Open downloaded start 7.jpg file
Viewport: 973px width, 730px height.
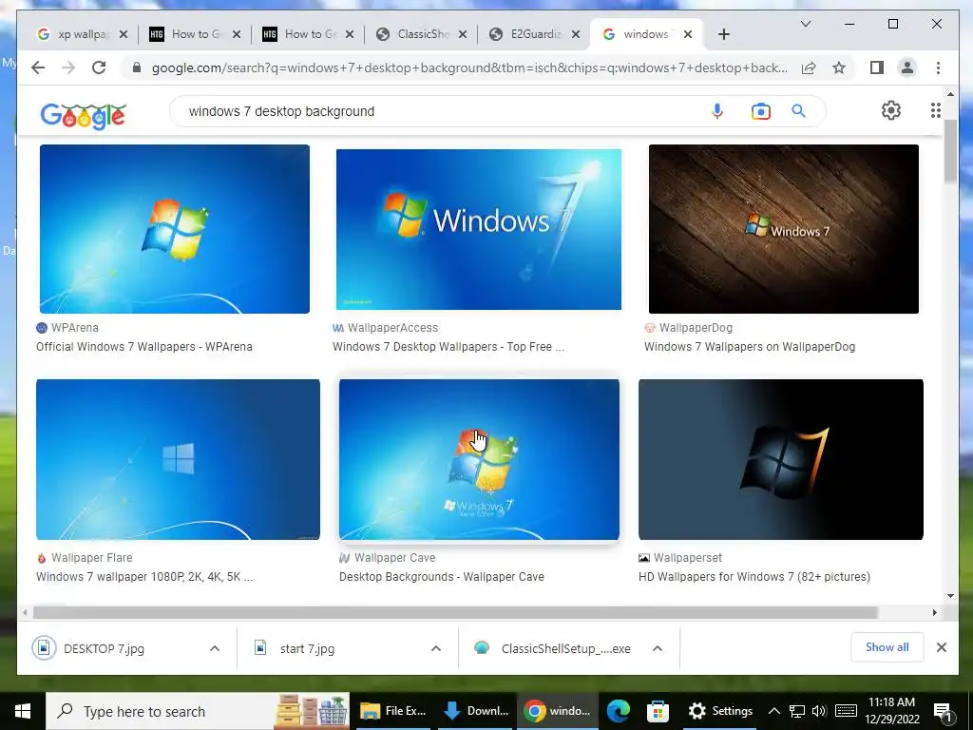pos(307,648)
